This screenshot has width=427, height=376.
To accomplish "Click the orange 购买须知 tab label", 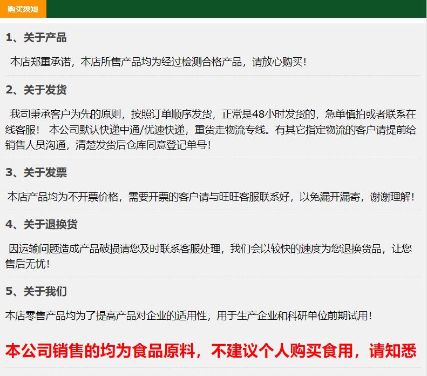I will 23,9.
